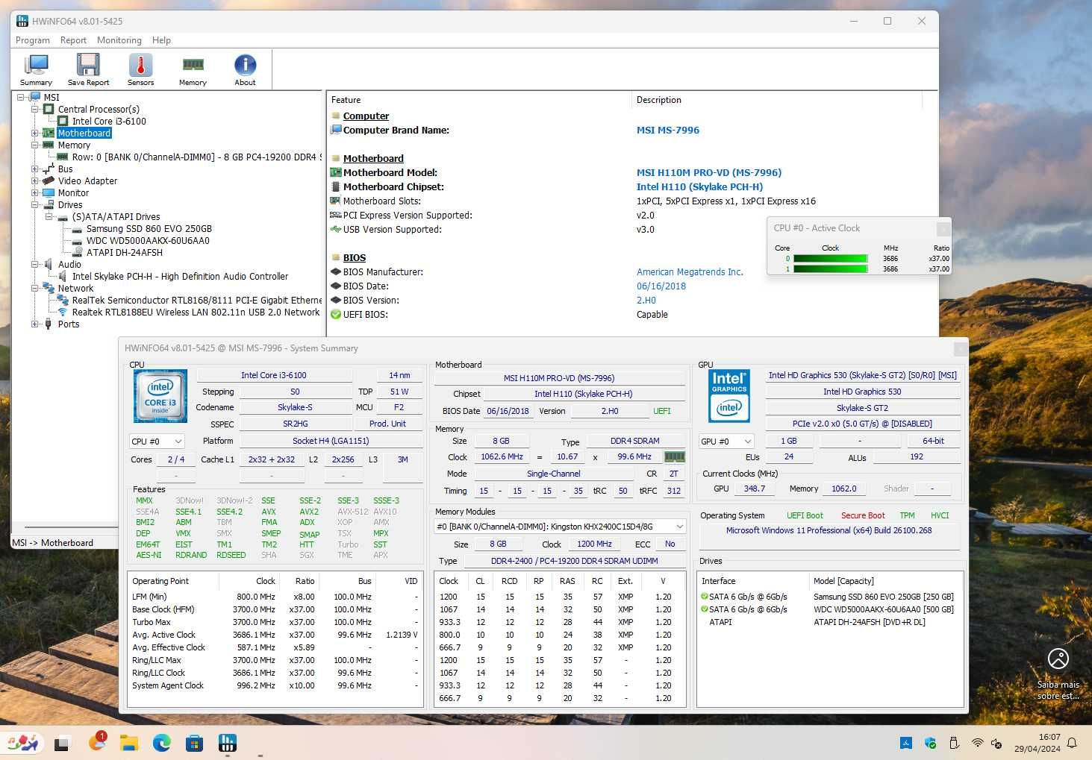This screenshot has height=760, width=1092.
Task: Click the Intel Core i3-6100 CPU name field
Action: (273, 375)
